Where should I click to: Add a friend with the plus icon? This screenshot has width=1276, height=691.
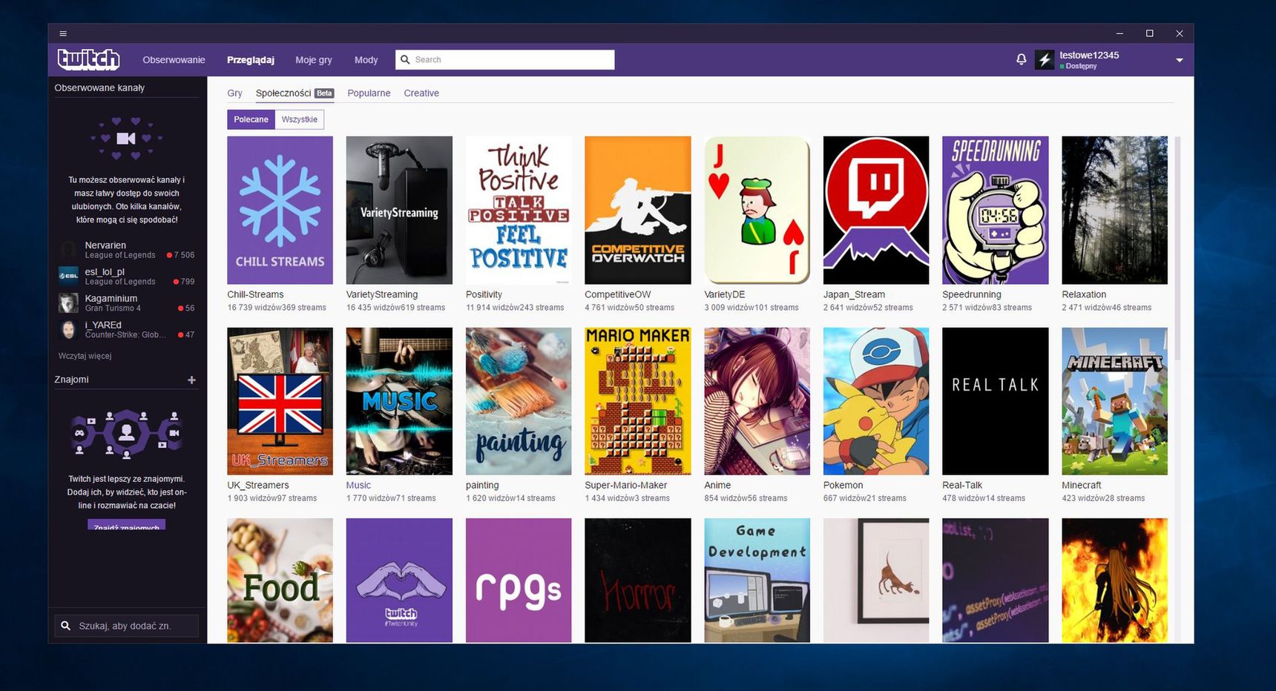click(191, 380)
